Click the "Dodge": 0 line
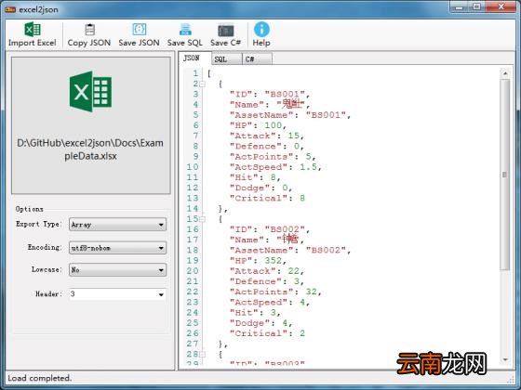Screen dimensions: 521x390 point(260,188)
